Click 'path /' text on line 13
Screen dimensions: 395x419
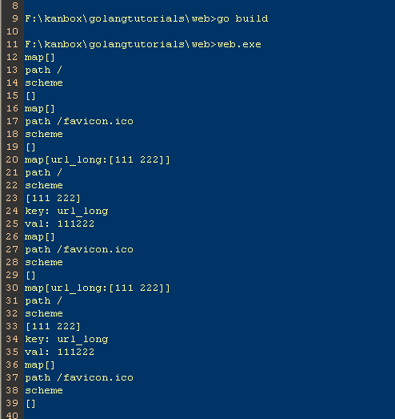43,70
